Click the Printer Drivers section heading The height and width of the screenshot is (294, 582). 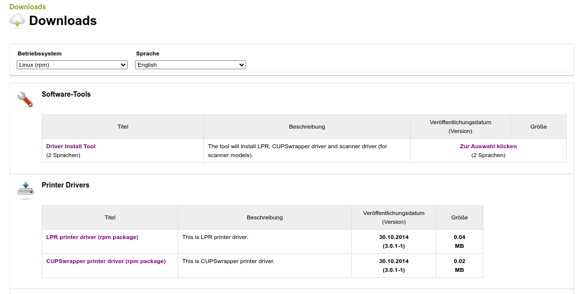[x=65, y=185]
